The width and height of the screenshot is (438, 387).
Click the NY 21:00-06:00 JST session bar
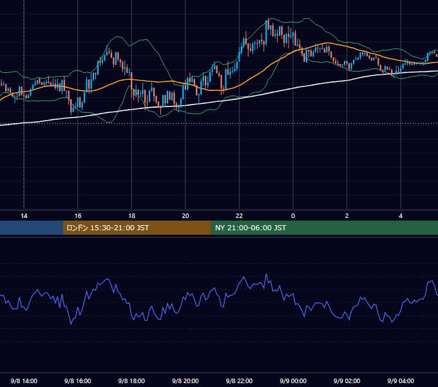point(324,228)
